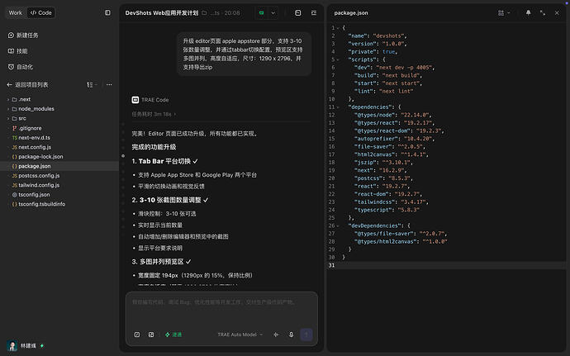Click the DevShots Web应用开发计划 chat title
This screenshot has height=356, width=570.
tap(162, 12)
